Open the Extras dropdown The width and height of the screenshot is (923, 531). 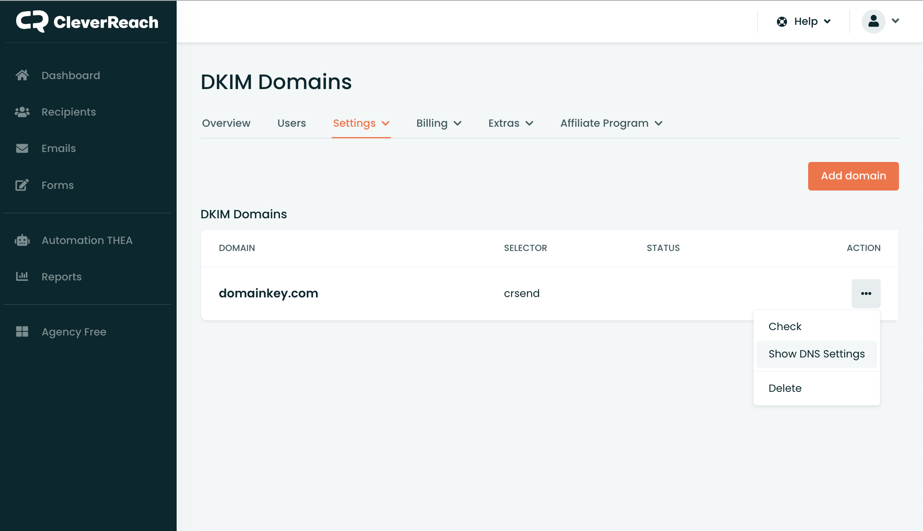(x=510, y=123)
